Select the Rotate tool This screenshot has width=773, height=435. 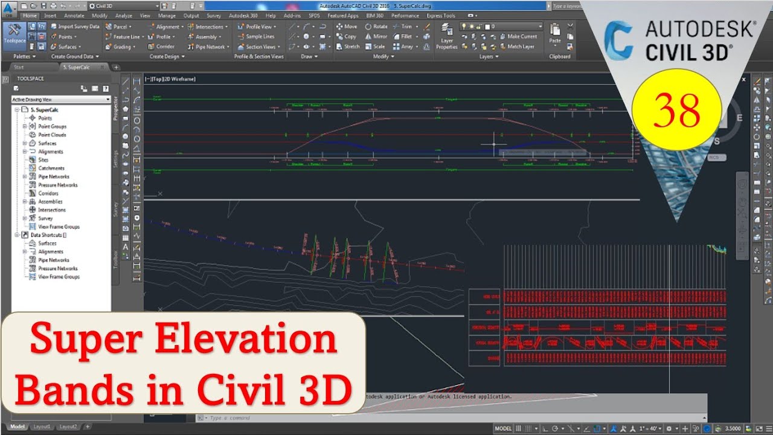click(x=376, y=27)
